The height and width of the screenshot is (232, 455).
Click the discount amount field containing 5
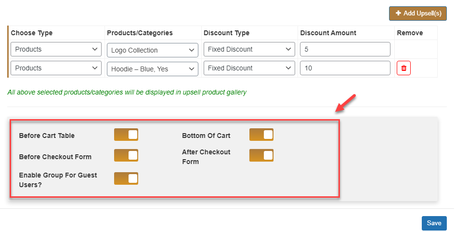coord(345,49)
